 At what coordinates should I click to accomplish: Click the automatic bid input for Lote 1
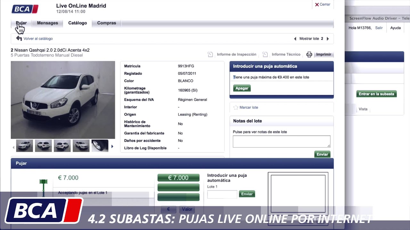point(222,194)
